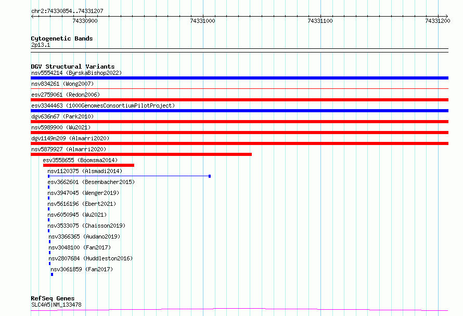Click the blue marker under nsv3533075

tap(49, 231)
